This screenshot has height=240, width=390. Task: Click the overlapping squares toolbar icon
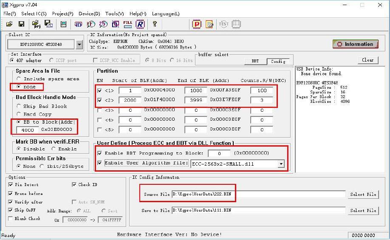(x=116, y=24)
